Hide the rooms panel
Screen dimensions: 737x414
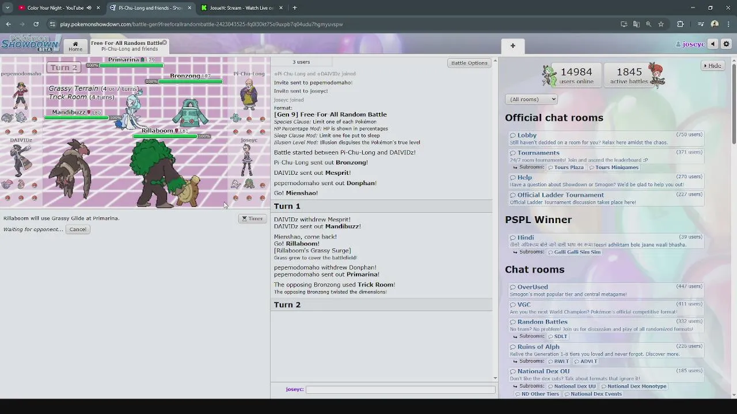coord(712,66)
